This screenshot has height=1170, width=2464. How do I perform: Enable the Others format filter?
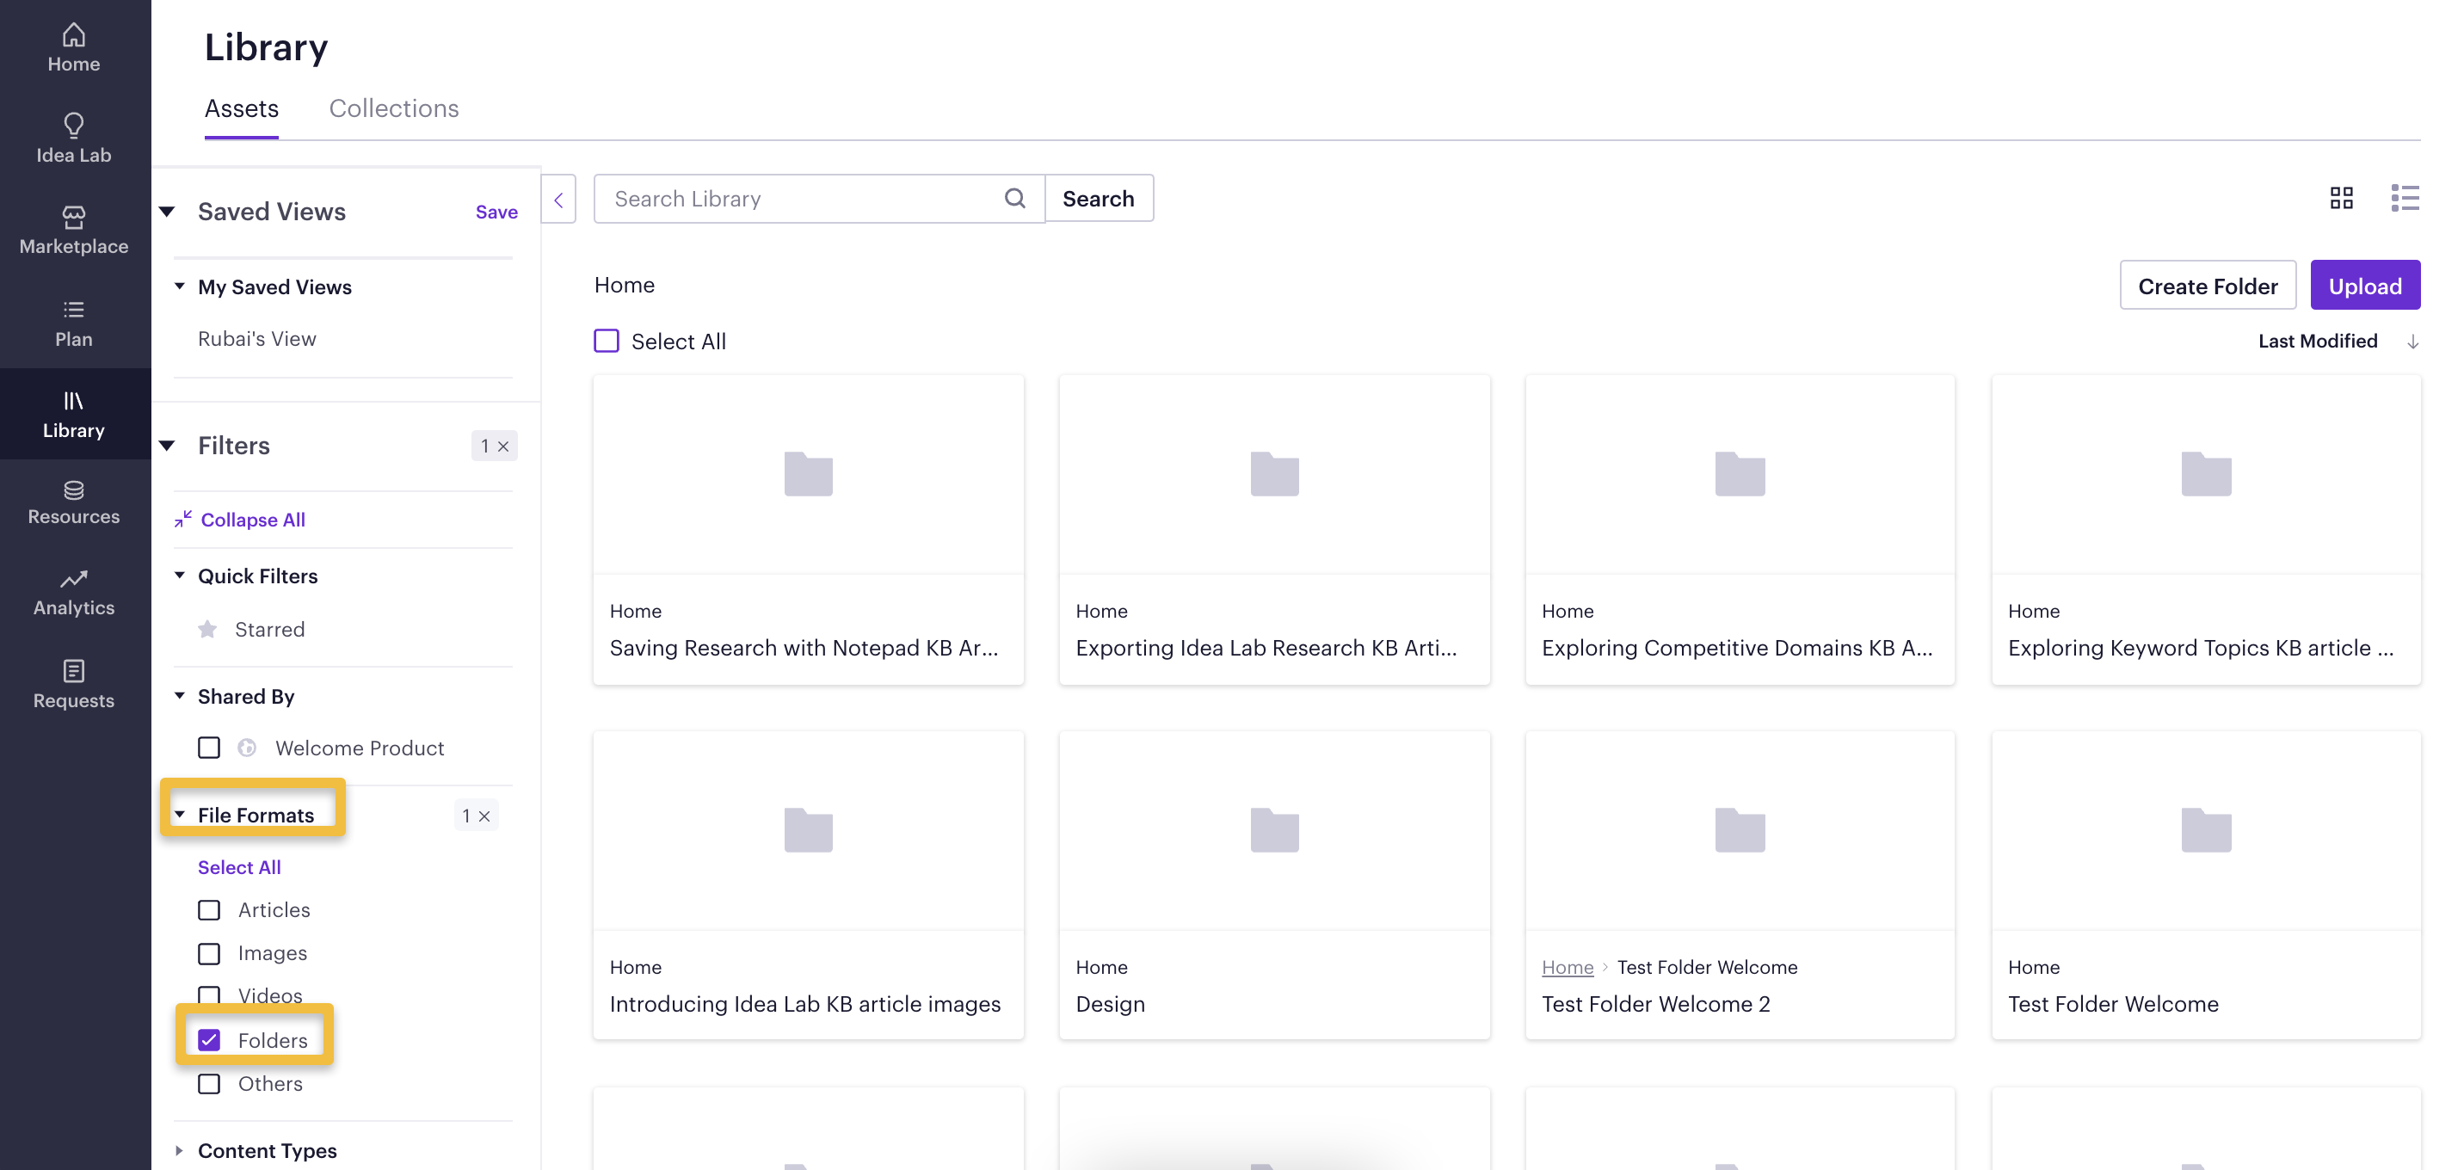208,1084
